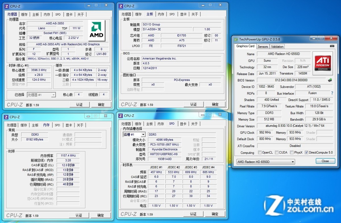Open the 关于 tab in the memory CPU-Z window

[x=80, y=125]
